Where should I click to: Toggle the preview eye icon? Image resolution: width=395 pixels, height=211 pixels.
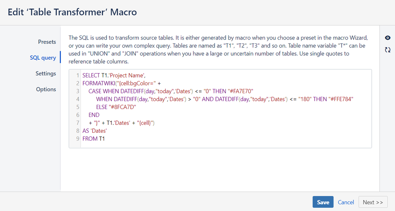pos(387,38)
